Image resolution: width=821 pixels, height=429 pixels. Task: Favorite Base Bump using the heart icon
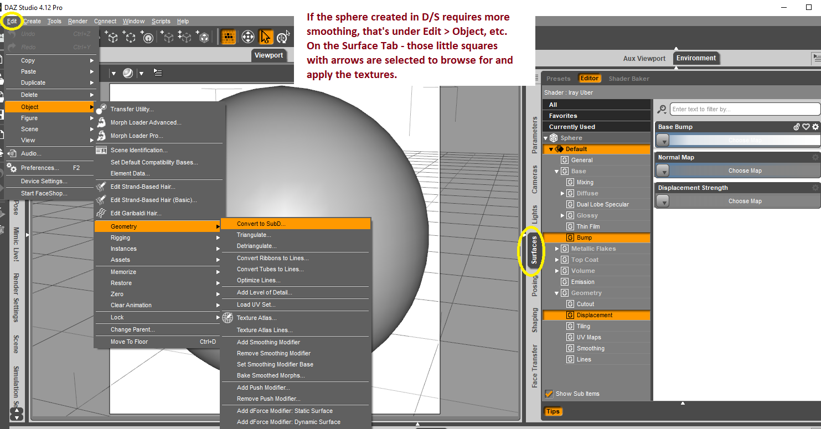805,127
